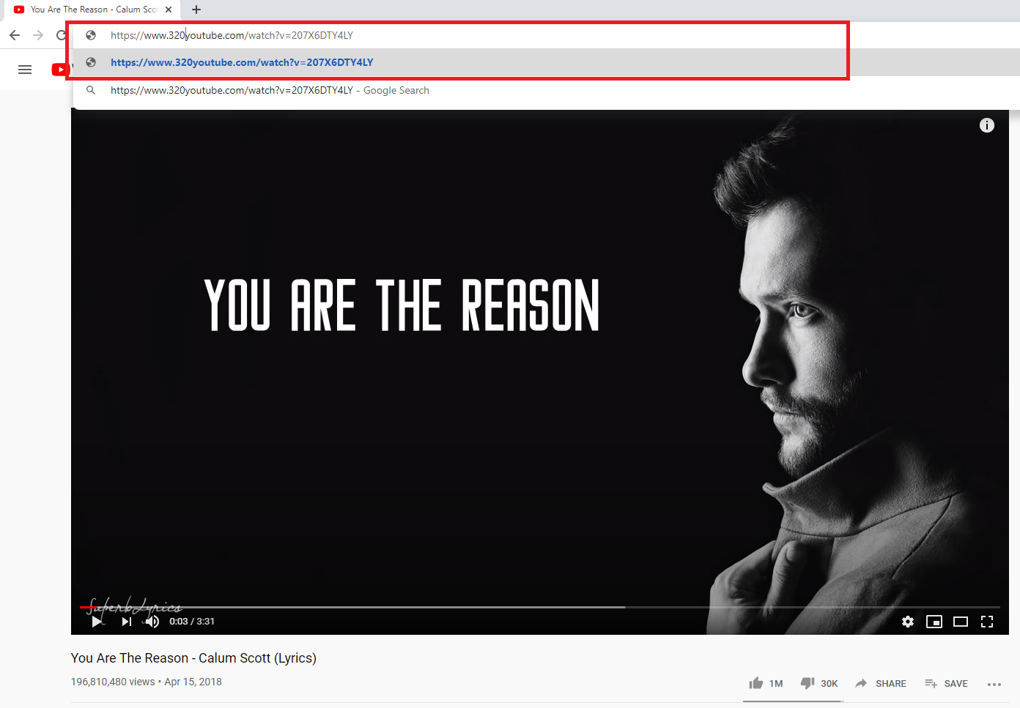This screenshot has width=1020, height=708.
Task: Click the 0:03 / 3:31 time display
Action: [192, 622]
